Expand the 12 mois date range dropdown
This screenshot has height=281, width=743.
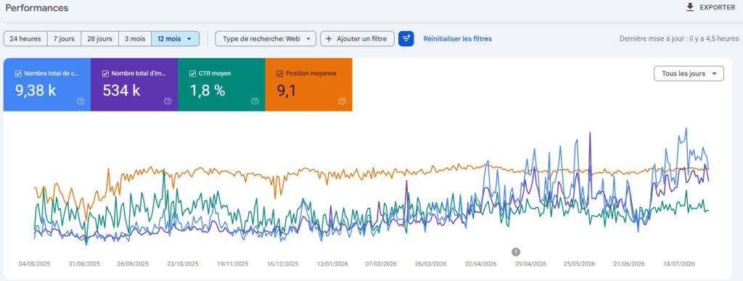(176, 39)
